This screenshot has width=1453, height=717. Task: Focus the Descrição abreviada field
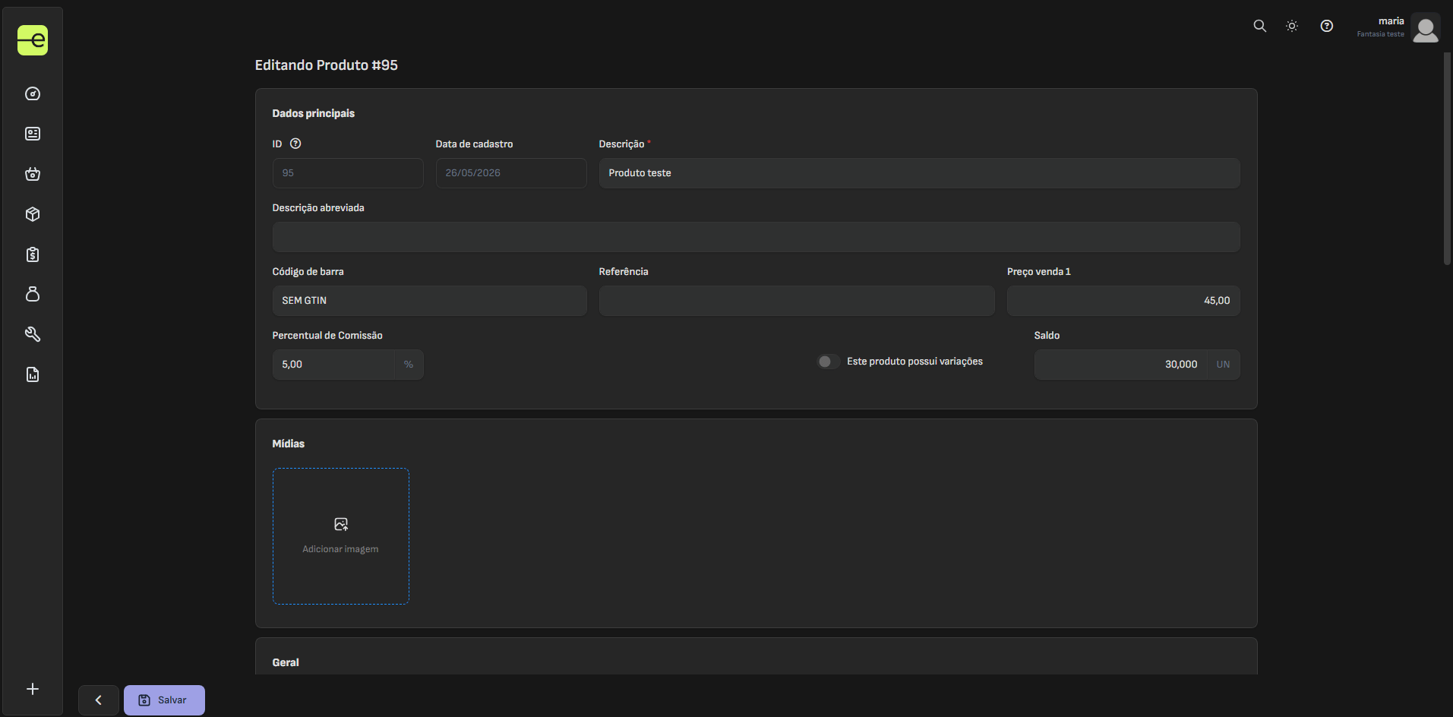(756, 237)
